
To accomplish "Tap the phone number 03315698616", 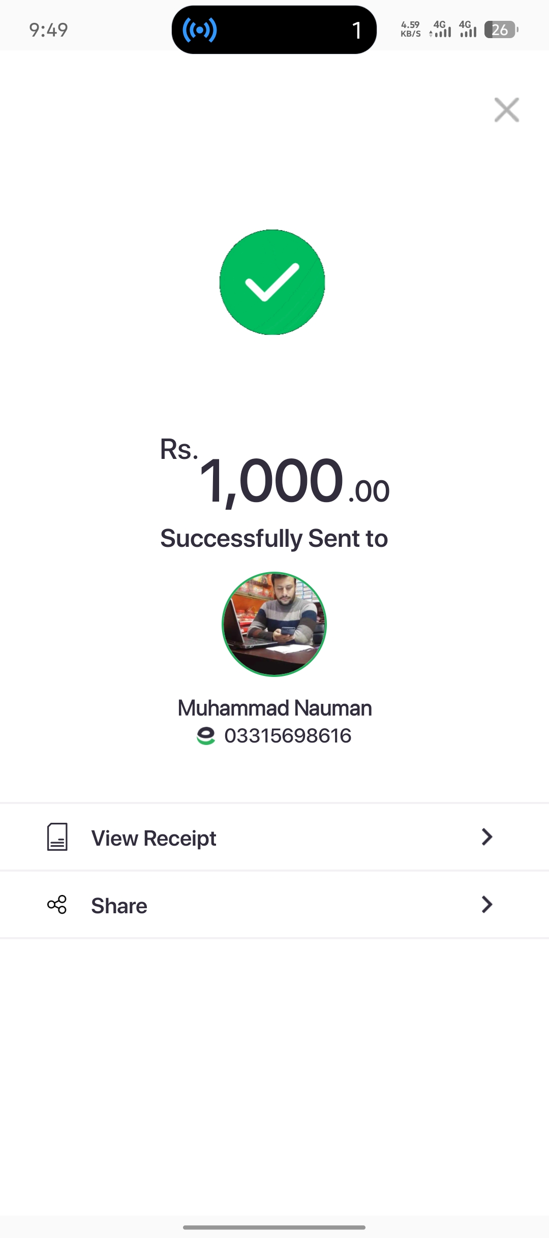I will [x=288, y=736].
